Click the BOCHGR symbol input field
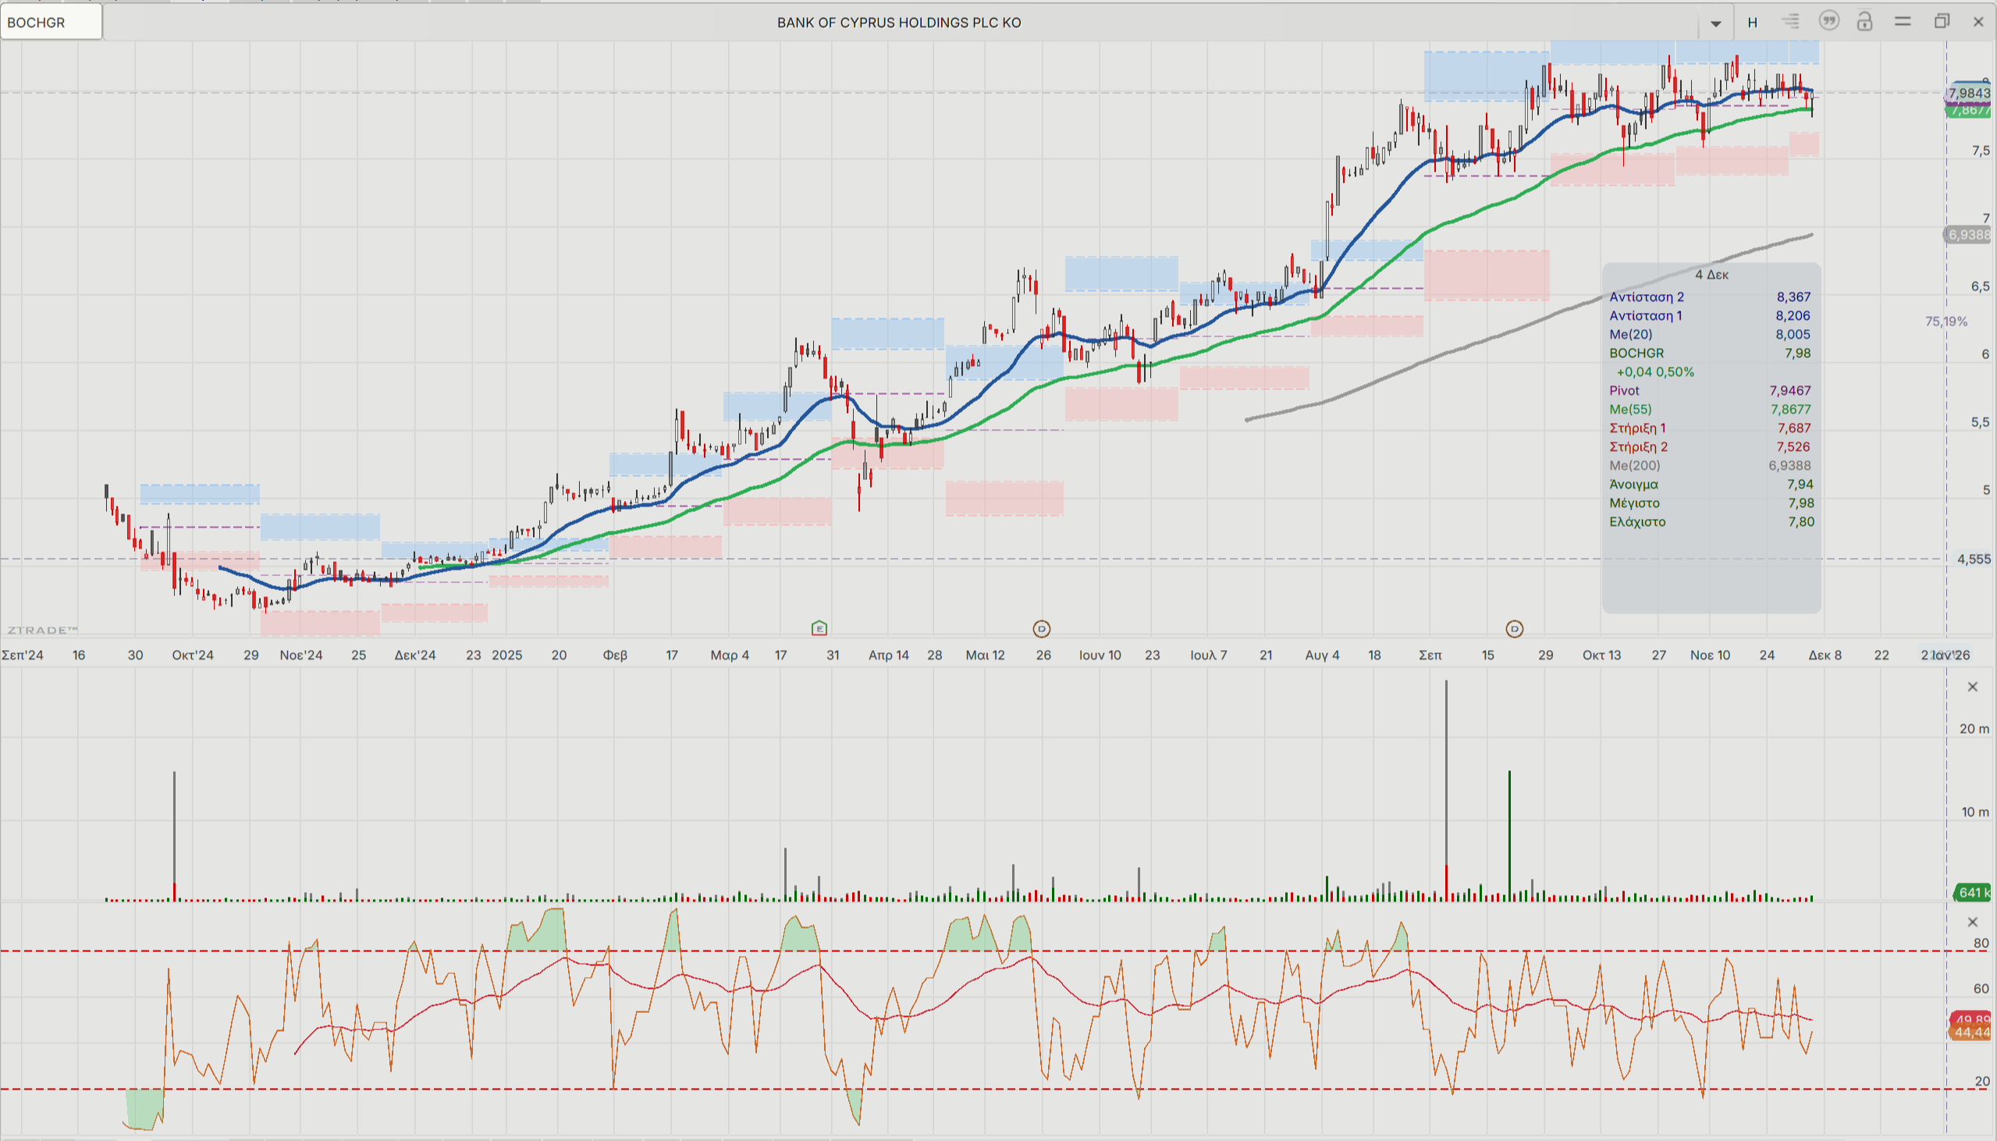1997x1141 pixels. point(51,22)
